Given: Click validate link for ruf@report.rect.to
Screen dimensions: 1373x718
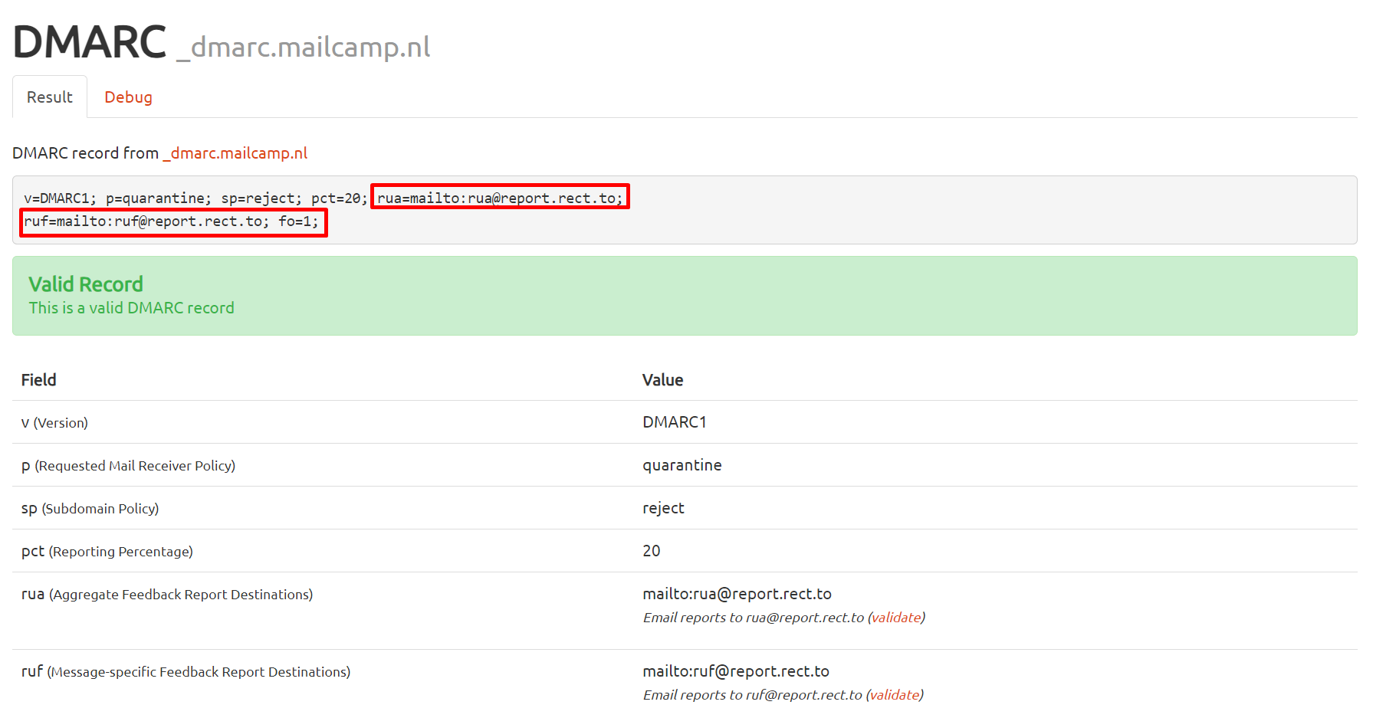Looking at the screenshot, I should pos(895,695).
